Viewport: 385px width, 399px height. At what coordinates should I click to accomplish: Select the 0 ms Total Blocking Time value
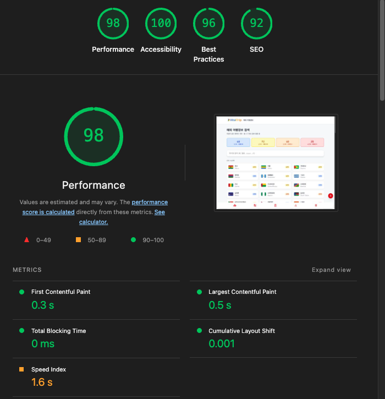(x=43, y=343)
